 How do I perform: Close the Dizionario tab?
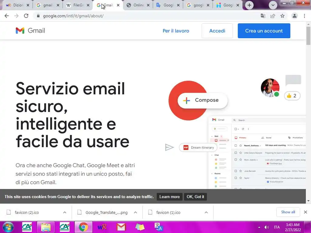click(28, 5)
